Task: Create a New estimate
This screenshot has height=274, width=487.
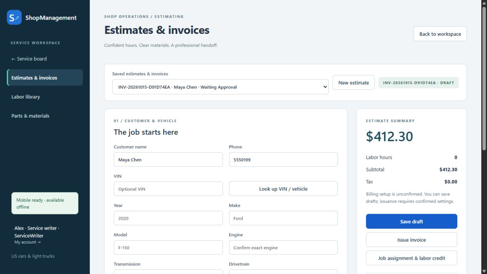Action: [x=353, y=82]
